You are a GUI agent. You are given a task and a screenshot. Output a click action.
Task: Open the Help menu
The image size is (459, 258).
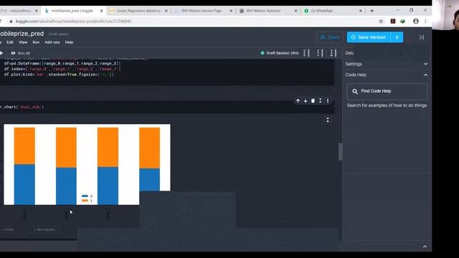(x=69, y=42)
